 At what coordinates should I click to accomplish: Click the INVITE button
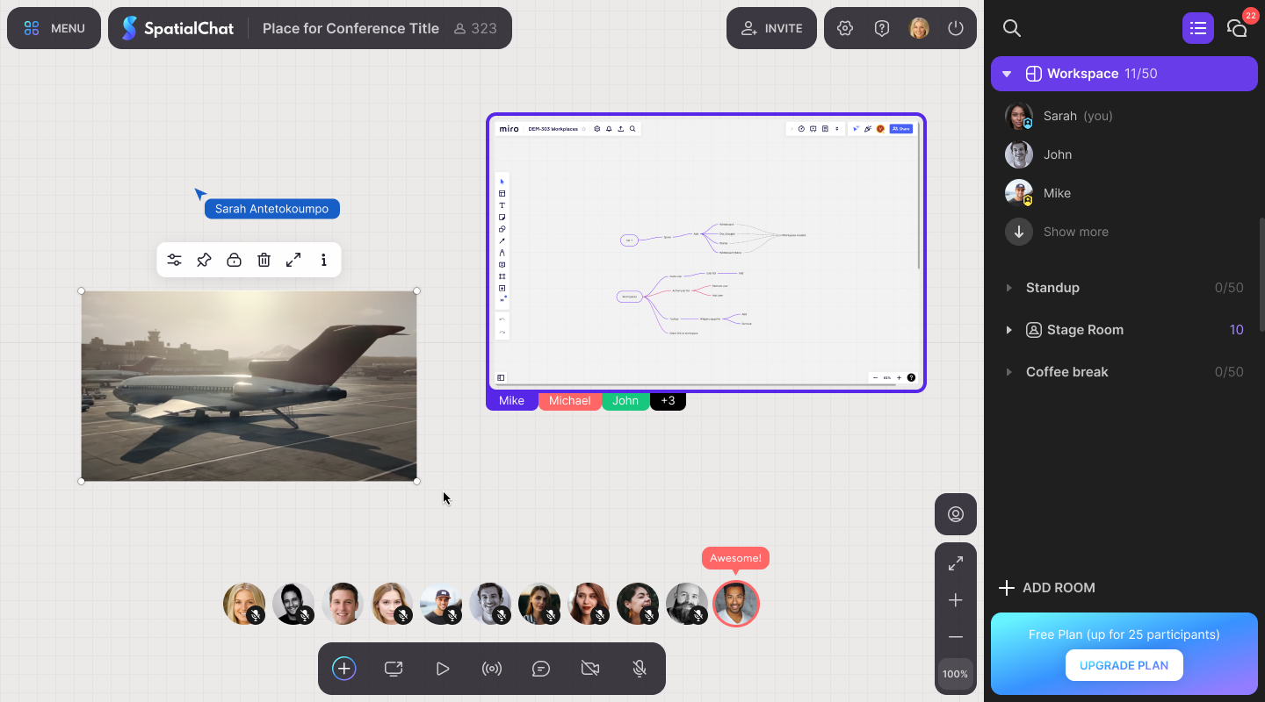coord(771,28)
